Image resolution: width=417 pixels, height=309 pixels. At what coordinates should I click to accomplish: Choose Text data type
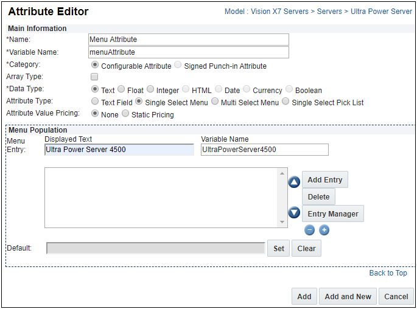tap(95, 89)
